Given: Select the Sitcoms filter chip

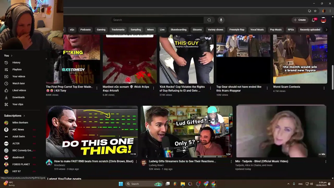Looking at the screenshot, I should click(197, 30).
